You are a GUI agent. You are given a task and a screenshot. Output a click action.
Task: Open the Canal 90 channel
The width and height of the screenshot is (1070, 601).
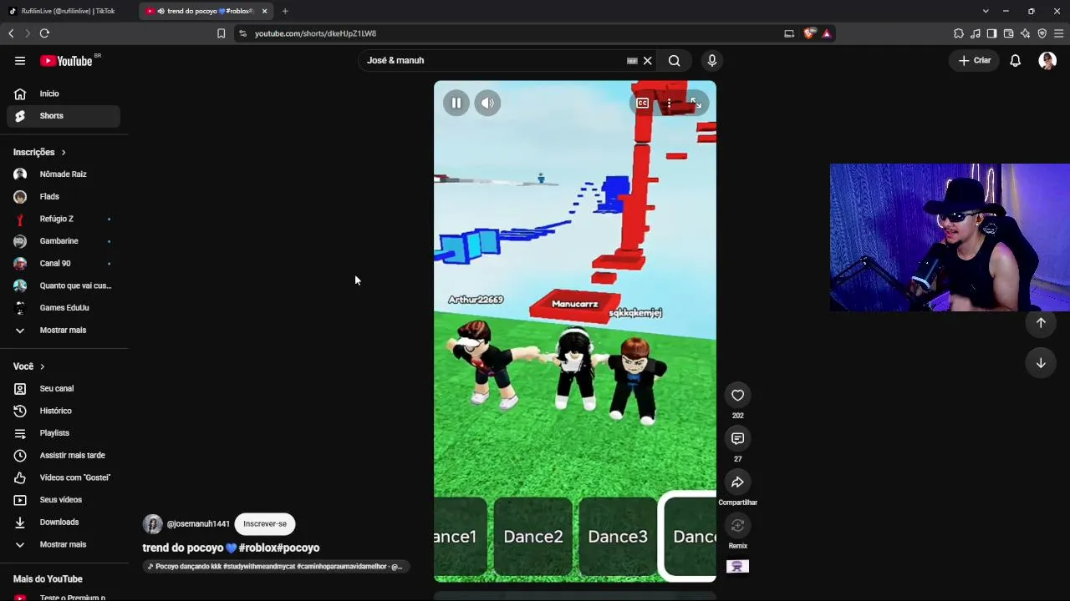pos(64,263)
